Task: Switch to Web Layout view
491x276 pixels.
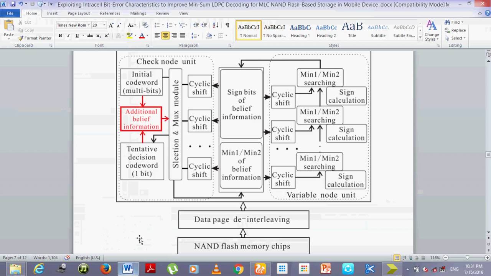Action: click(x=410, y=258)
